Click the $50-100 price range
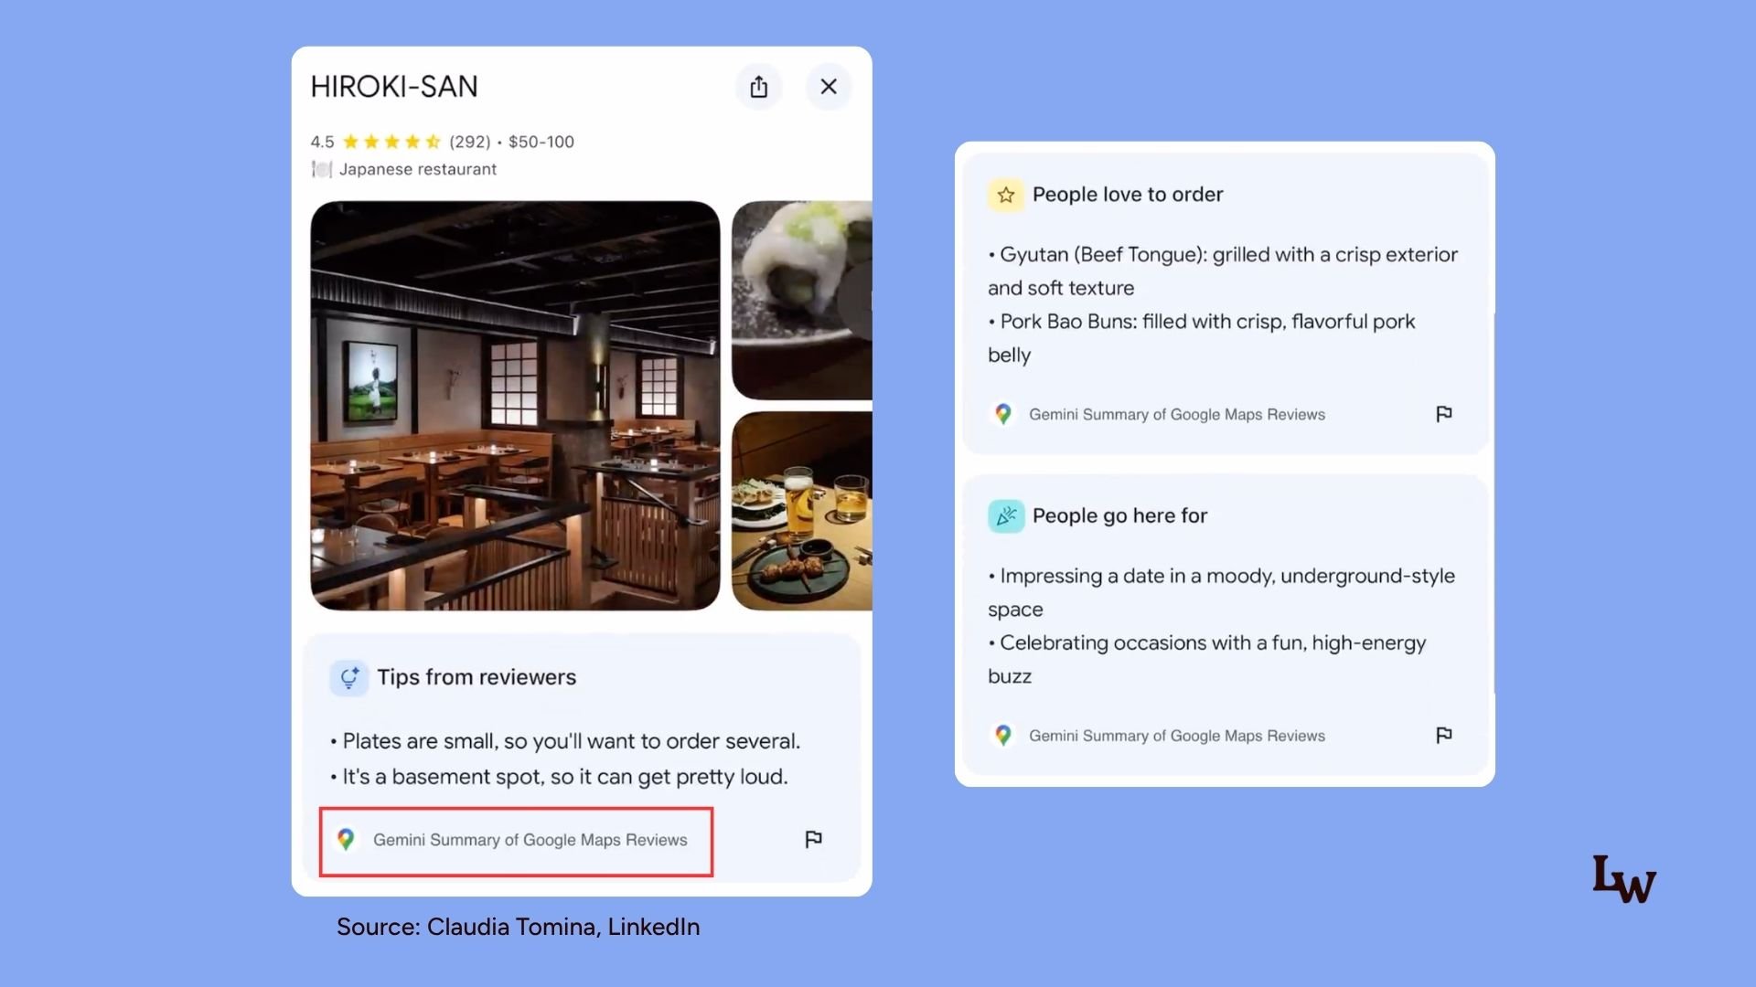Viewport: 1756px width, 987px height. pos(541,142)
